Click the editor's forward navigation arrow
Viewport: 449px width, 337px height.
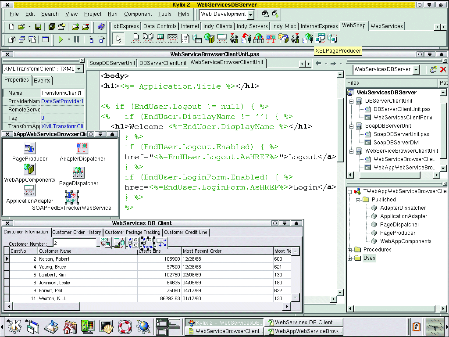pyautogui.click(x=333, y=63)
